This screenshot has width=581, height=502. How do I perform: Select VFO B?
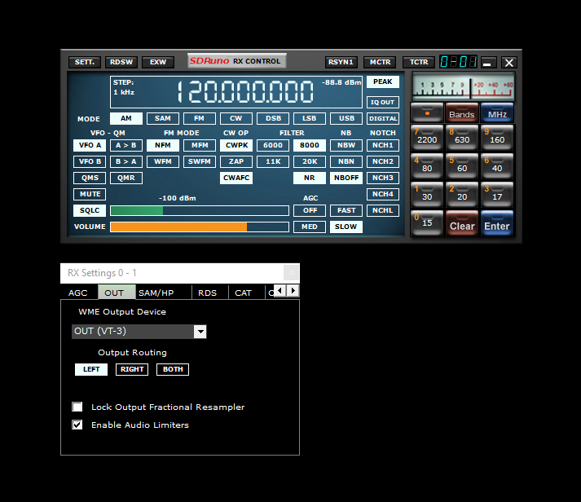[x=90, y=161]
